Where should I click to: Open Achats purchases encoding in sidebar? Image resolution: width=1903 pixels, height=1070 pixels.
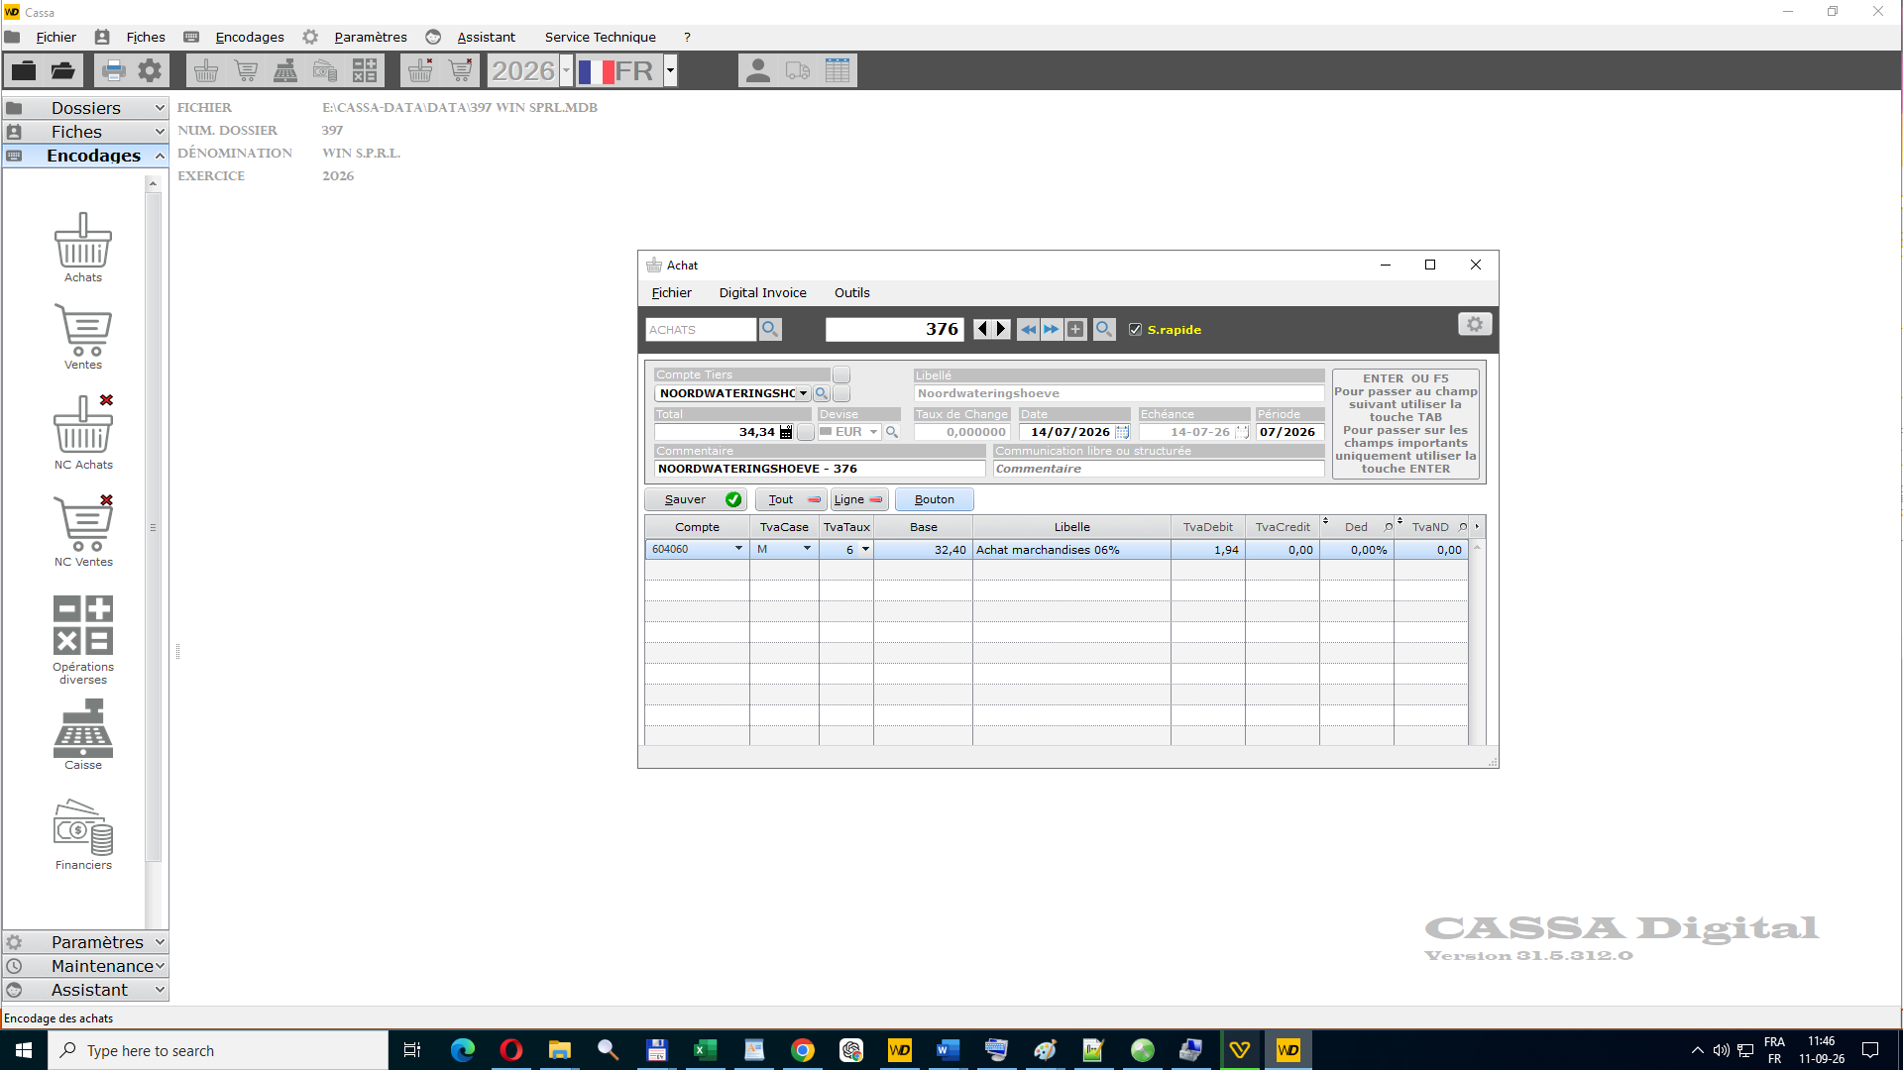[x=83, y=248]
